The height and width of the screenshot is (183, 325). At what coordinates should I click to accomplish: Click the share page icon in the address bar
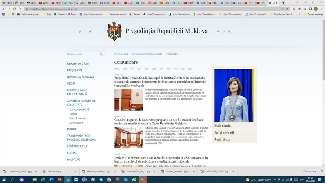click(x=282, y=9)
